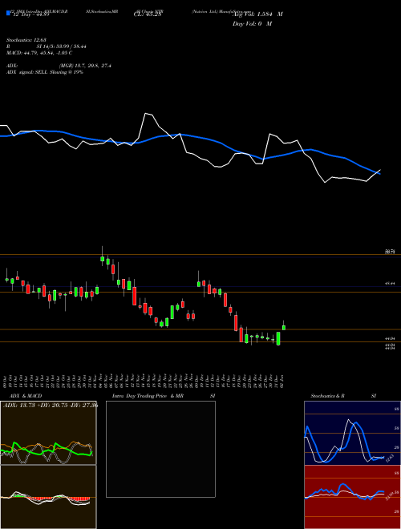Open the blue Stochastics mini chart
The image size is (401, 529).
pos(352,433)
